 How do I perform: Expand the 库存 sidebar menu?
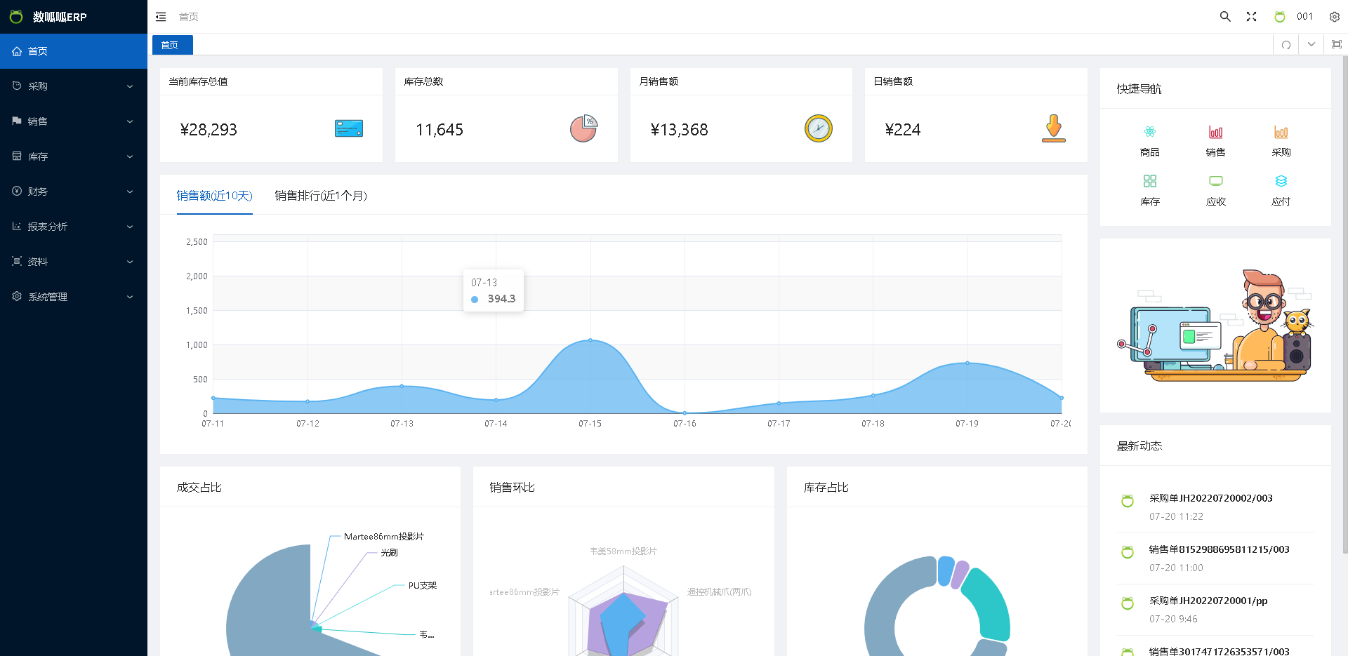(74, 156)
